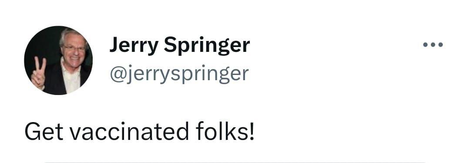Image resolution: width=470 pixels, height=163 pixels.
Task: Click the word "Jerry" in the display name
Action: point(134,46)
